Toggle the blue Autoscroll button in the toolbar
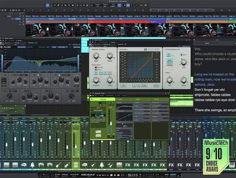This screenshot has width=236, height=178. (128, 6)
